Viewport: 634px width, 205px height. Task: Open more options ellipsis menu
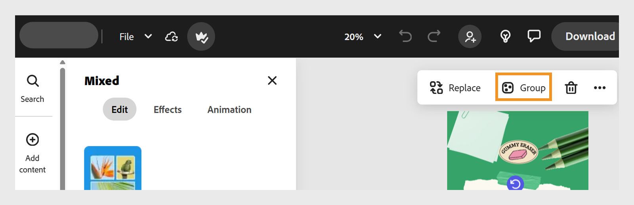click(600, 87)
